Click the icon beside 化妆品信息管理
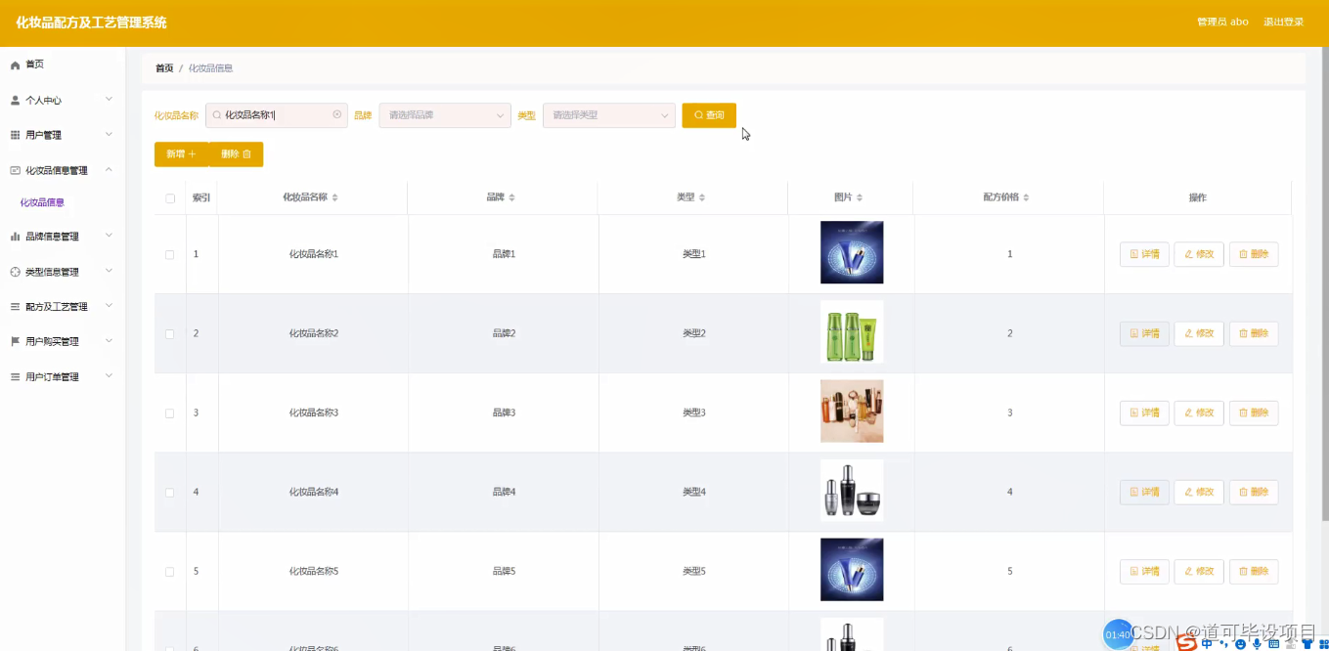The width and height of the screenshot is (1329, 651). coord(15,170)
